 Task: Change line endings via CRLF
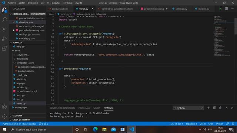tap(211, 124)
